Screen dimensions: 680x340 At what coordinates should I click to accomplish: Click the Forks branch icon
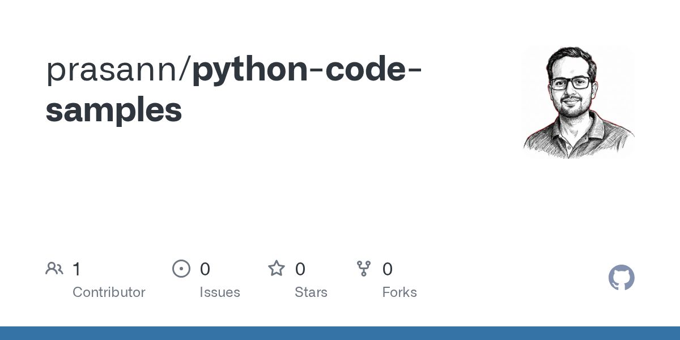364,269
